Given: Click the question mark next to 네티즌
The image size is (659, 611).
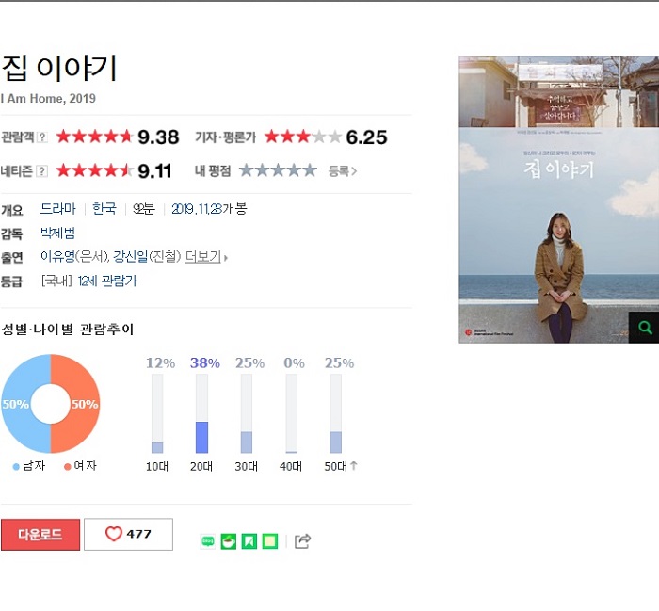Looking at the screenshot, I should 42,171.
